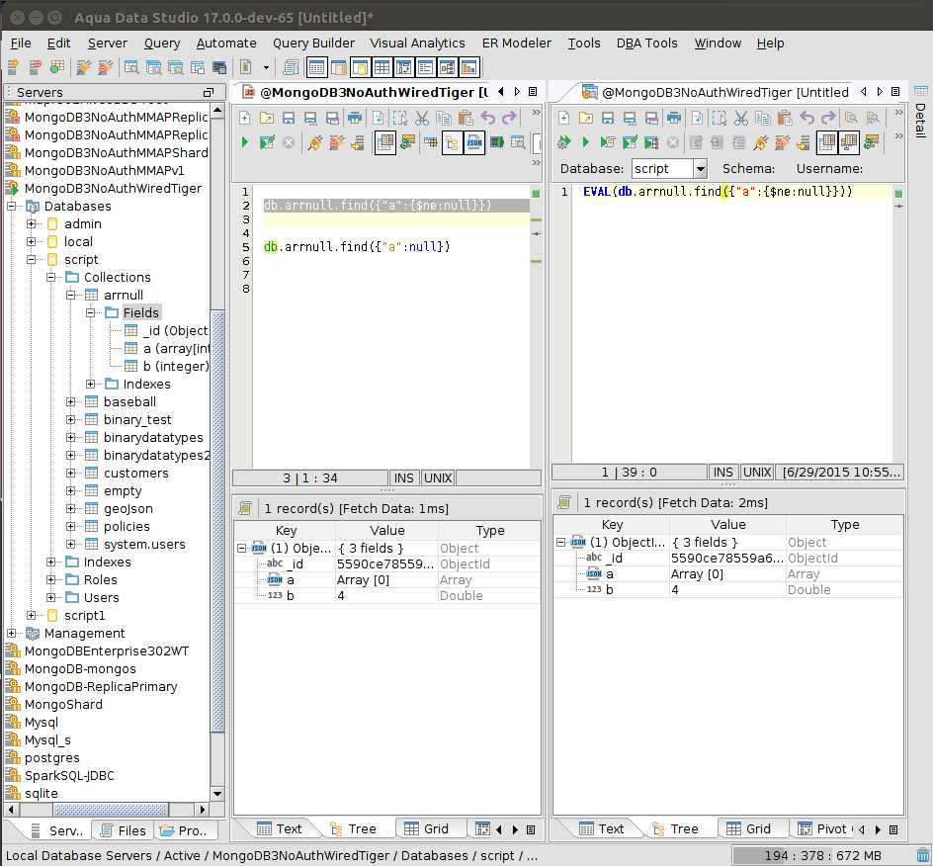Collapse the Fields folder under arrnull

pos(91,312)
